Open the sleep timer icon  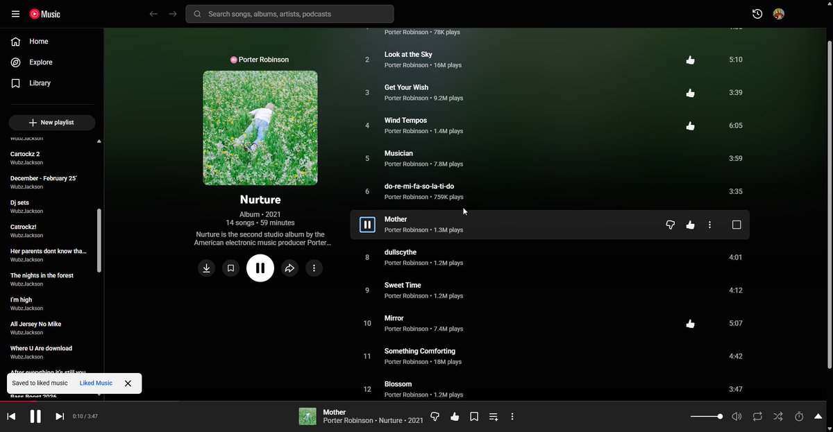point(799,416)
